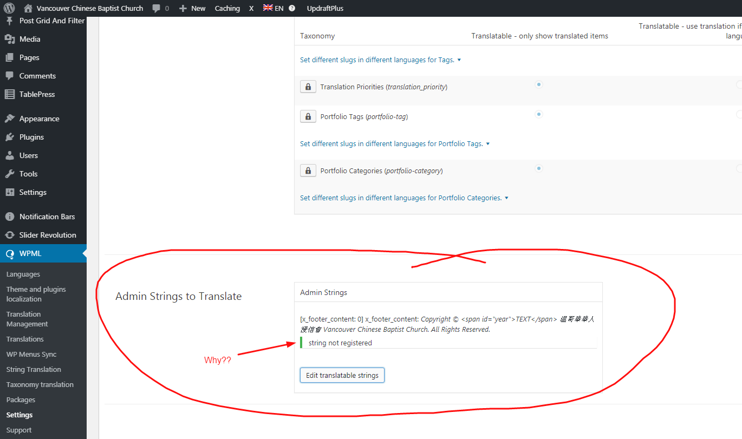Screen dimensions: 742x439
Task: Open WPML Settings submenu item
Action: click(x=19, y=415)
